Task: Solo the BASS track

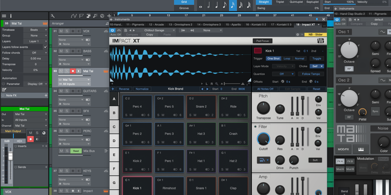Action: click(66, 51)
